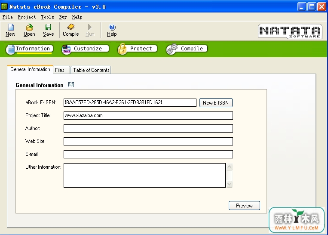Image resolution: width=328 pixels, height=235 pixels.
Task: Go to the Customize step
Action: 86,49
